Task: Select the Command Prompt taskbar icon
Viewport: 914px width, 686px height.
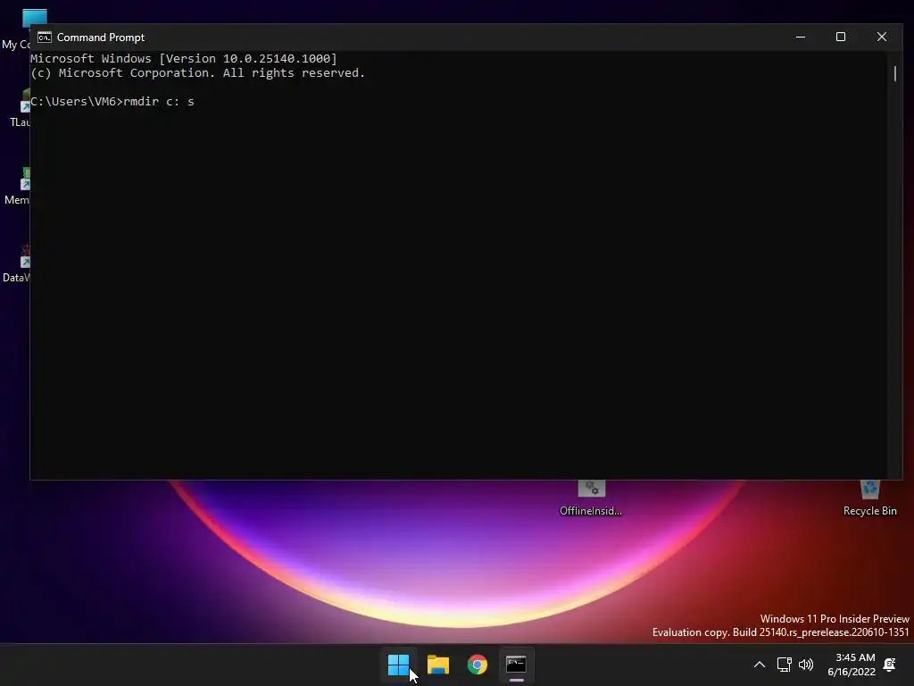Action: (517, 665)
